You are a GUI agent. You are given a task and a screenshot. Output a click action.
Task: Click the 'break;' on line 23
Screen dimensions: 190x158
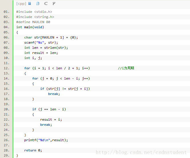pyautogui.click(x=46, y=125)
